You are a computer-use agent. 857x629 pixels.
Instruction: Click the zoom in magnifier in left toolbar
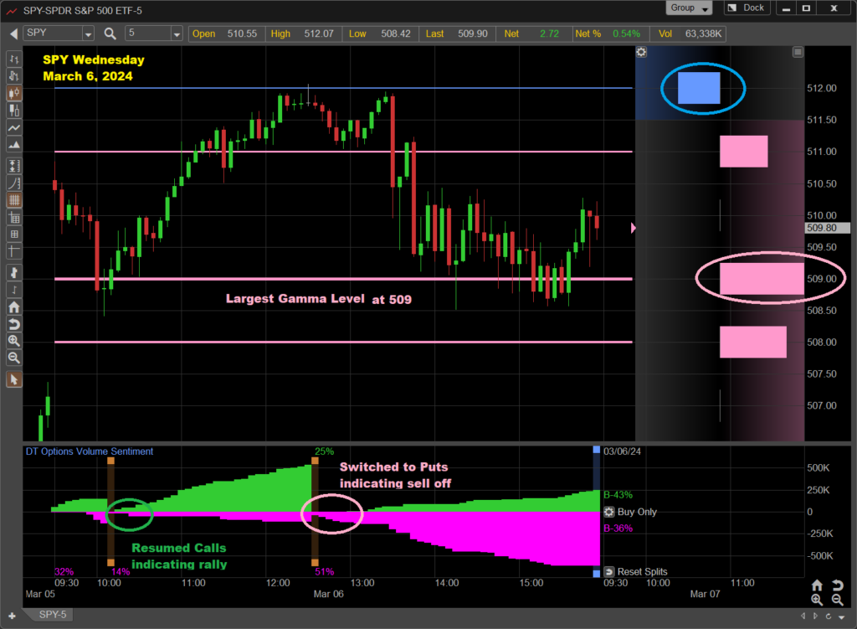pyautogui.click(x=13, y=341)
